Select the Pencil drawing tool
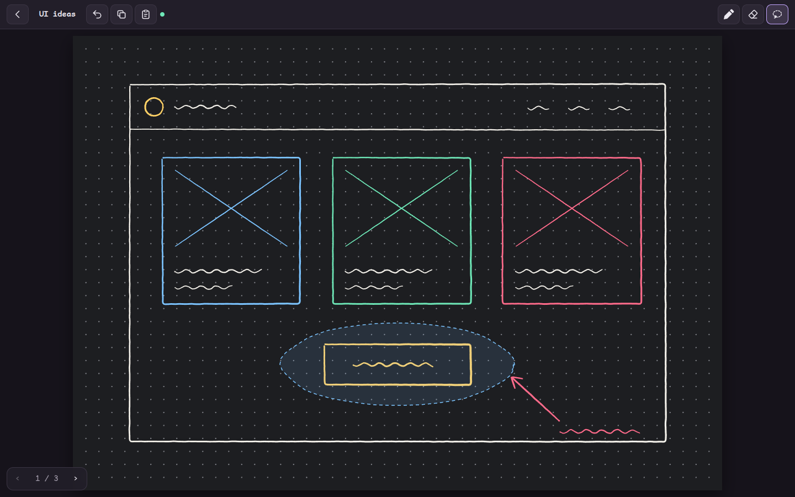The height and width of the screenshot is (497, 795). pyautogui.click(x=729, y=14)
